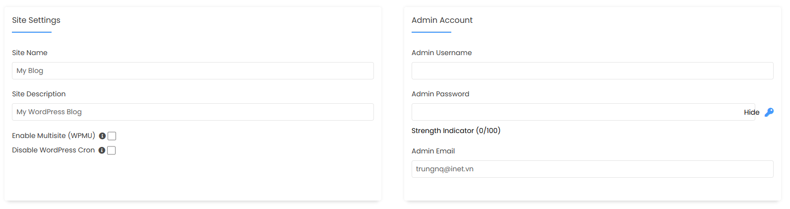
Task: Focus the Site Name field containing My Blog
Action: (x=193, y=70)
